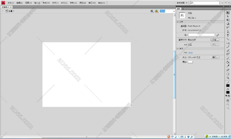Select the Subselection tool

pos(228,16)
